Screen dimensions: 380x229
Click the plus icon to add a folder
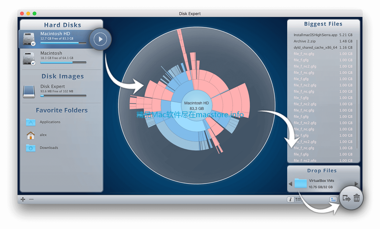(x=23, y=199)
